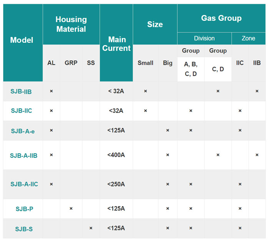Click the Housing Material column header
The height and width of the screenshot is (240, 269).
click(71, 24)
